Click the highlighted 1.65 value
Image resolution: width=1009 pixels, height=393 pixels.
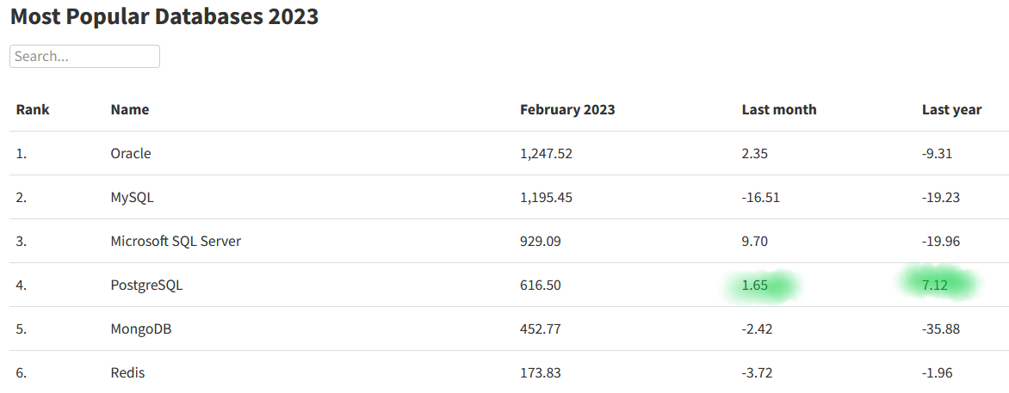(x=755, y=285)
